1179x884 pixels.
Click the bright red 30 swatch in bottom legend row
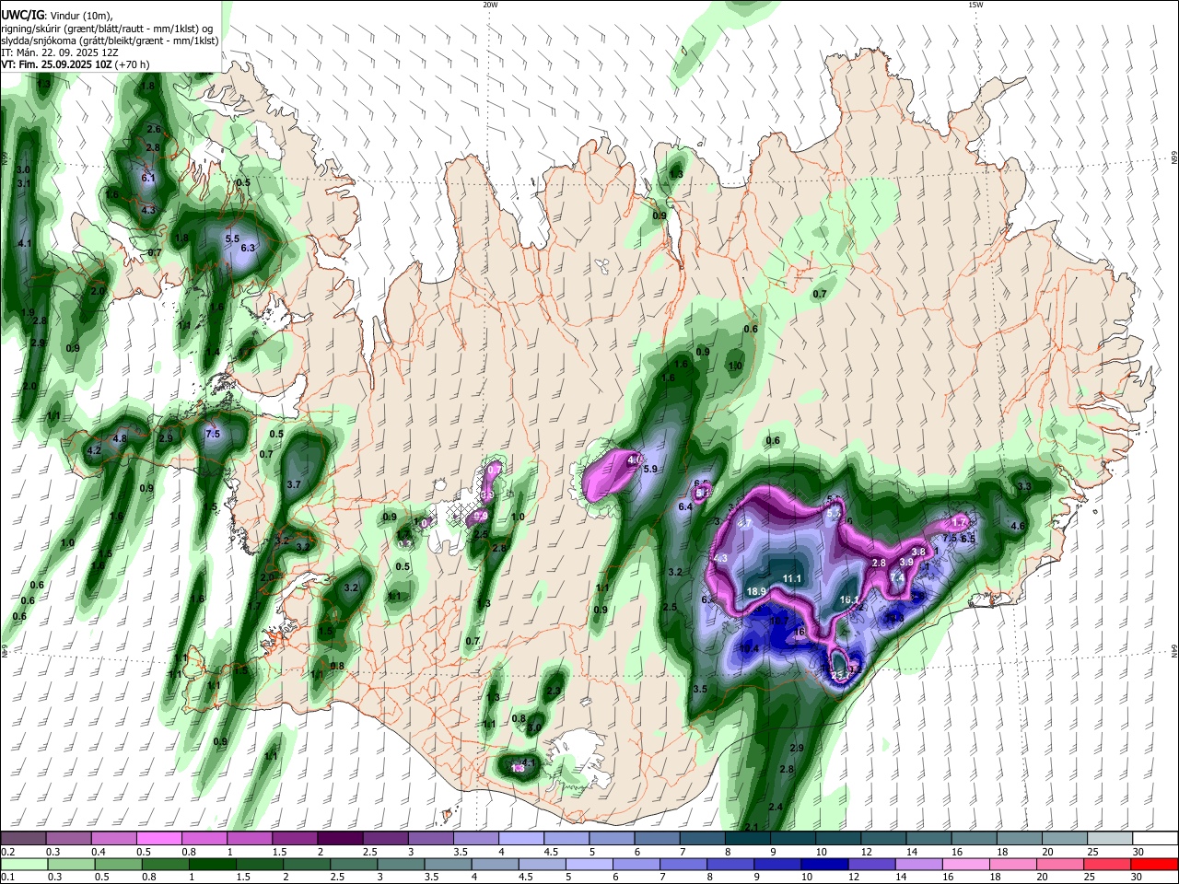pyautogui.click(x=1155, y=864)
